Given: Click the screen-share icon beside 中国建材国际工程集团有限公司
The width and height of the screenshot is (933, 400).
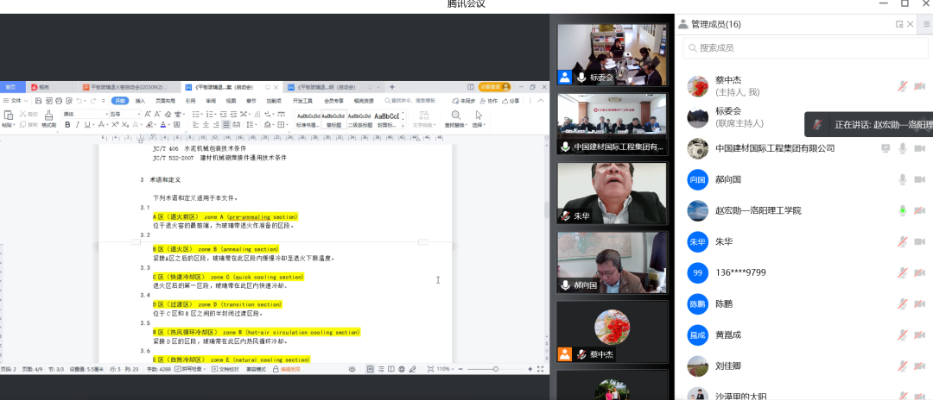Looking at the screenshot, I should click(885, 148).
